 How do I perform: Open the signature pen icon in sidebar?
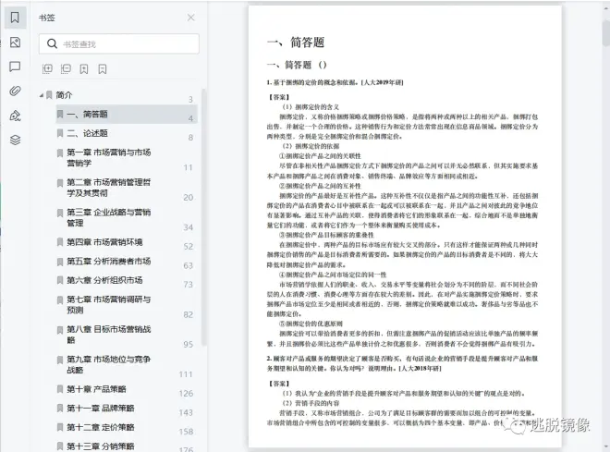(x=15, y=116)
